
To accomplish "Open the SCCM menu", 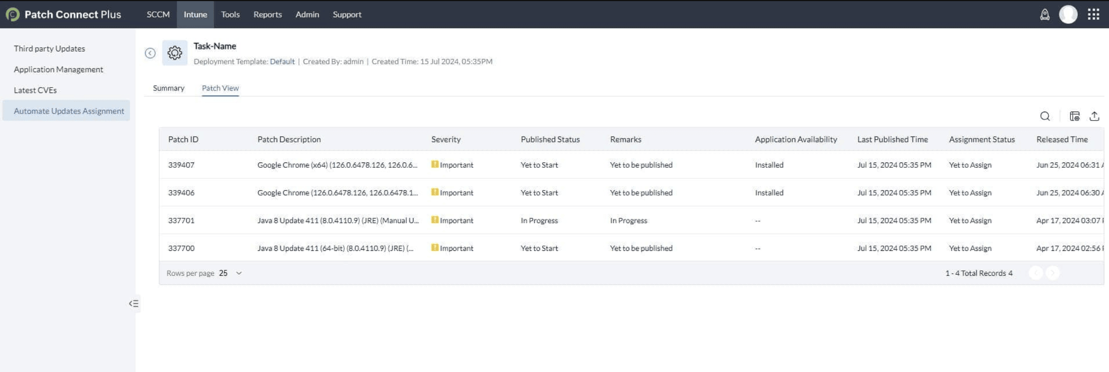I will click(x=158, y=15).
